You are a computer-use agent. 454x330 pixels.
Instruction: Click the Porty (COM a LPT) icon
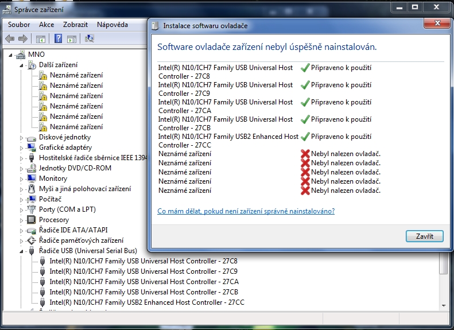31,209
